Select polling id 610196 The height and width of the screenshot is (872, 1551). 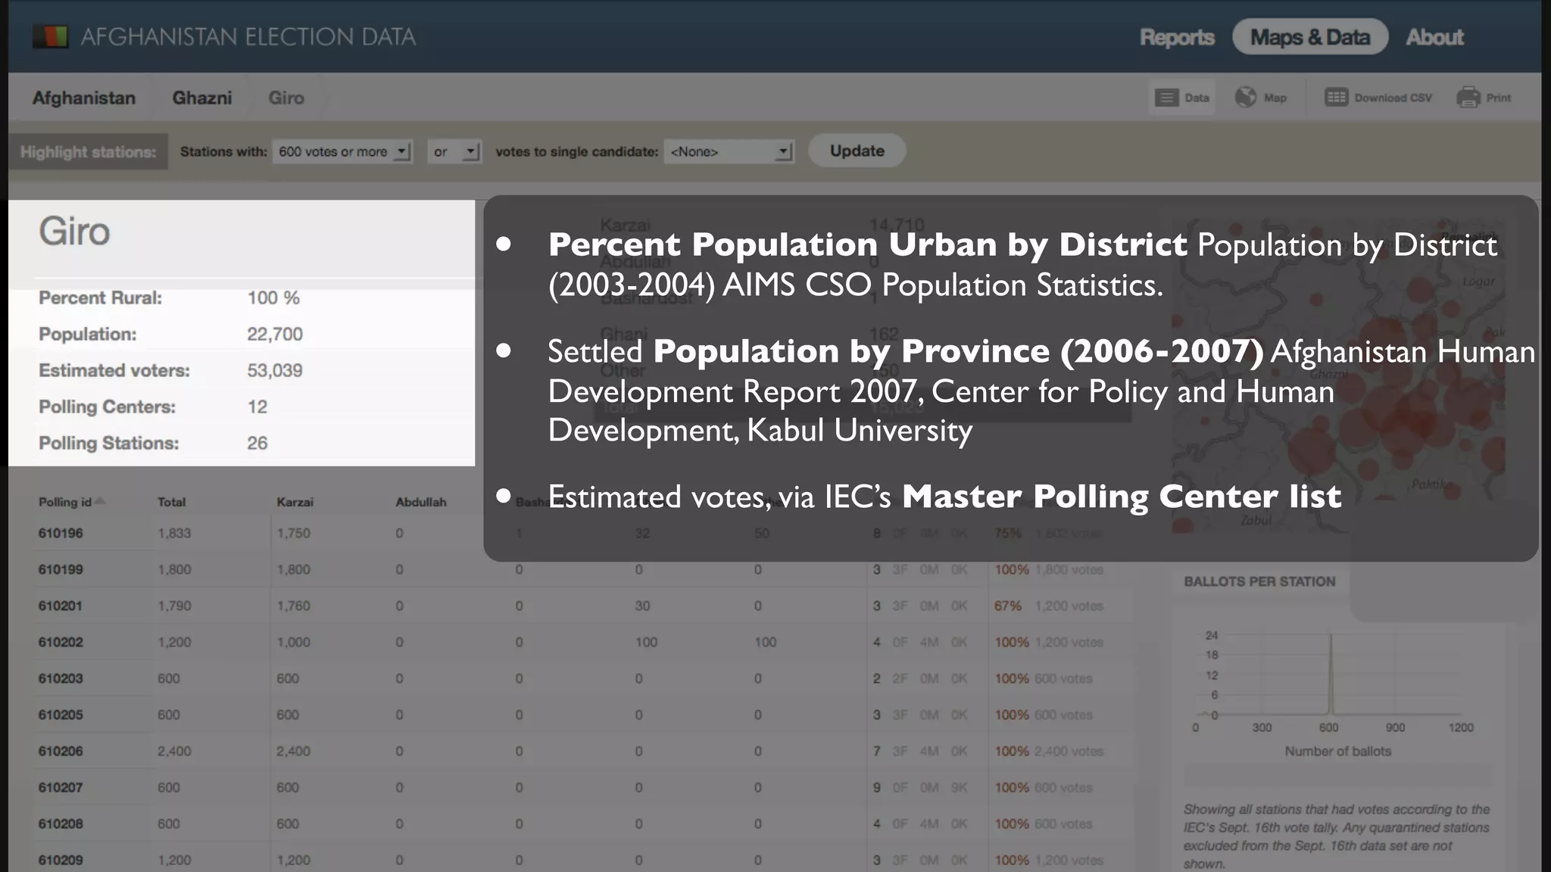point(61,533)
